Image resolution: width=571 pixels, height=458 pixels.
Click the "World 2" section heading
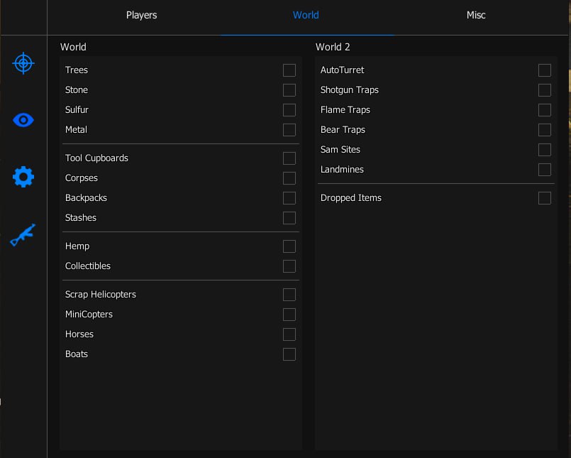(333, 47)
